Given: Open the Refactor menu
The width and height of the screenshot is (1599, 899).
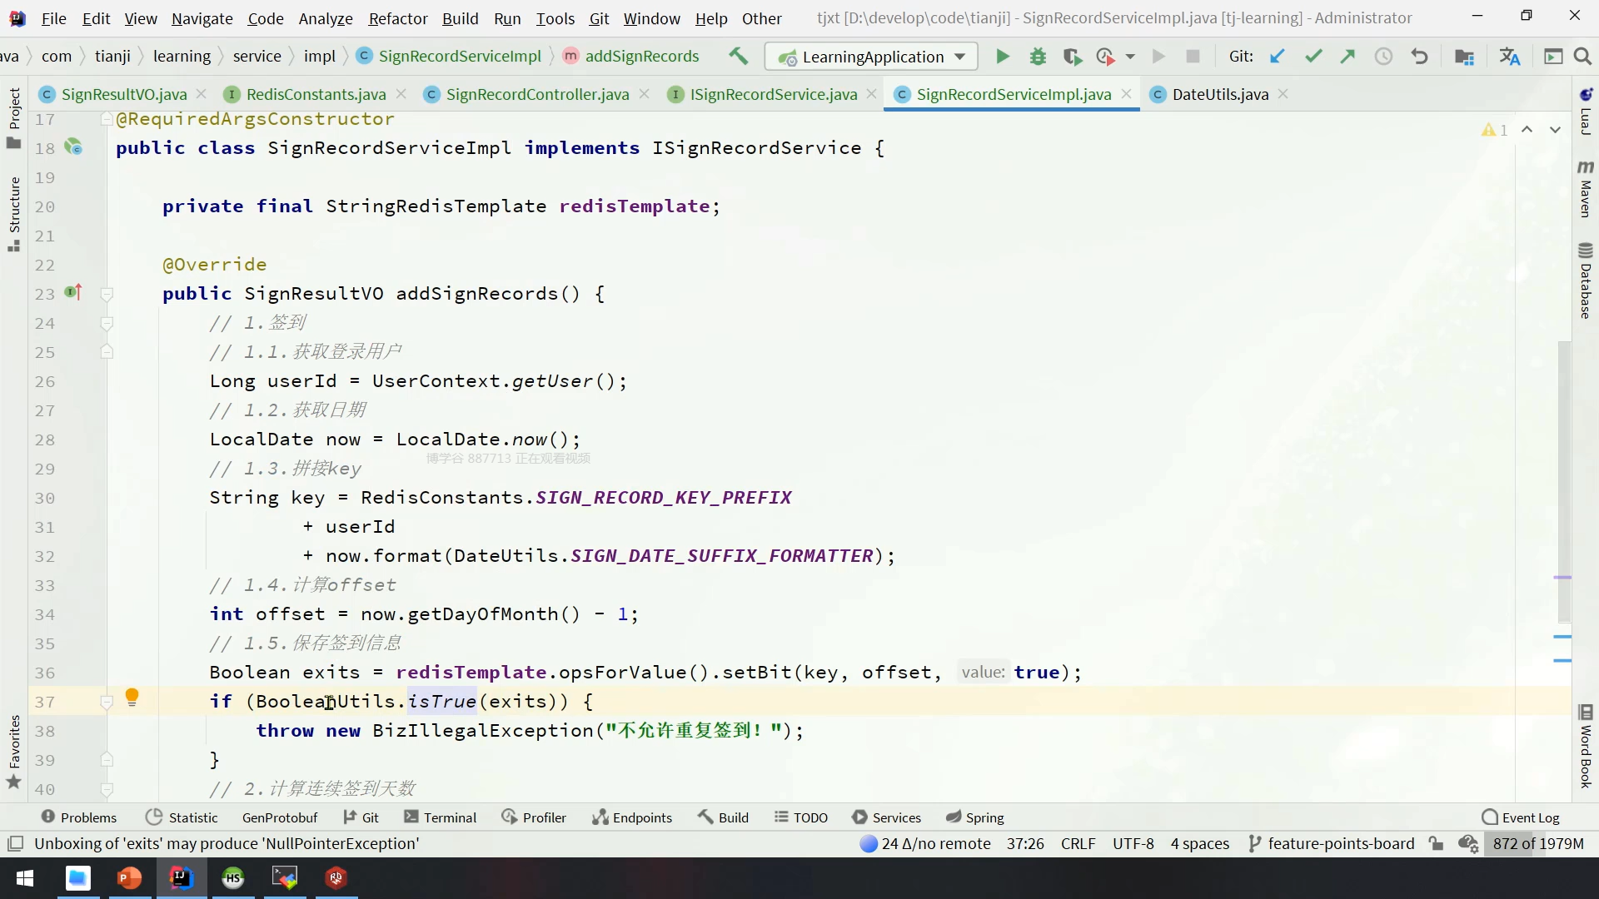Looking at the screenshot, I should [397, 18].
